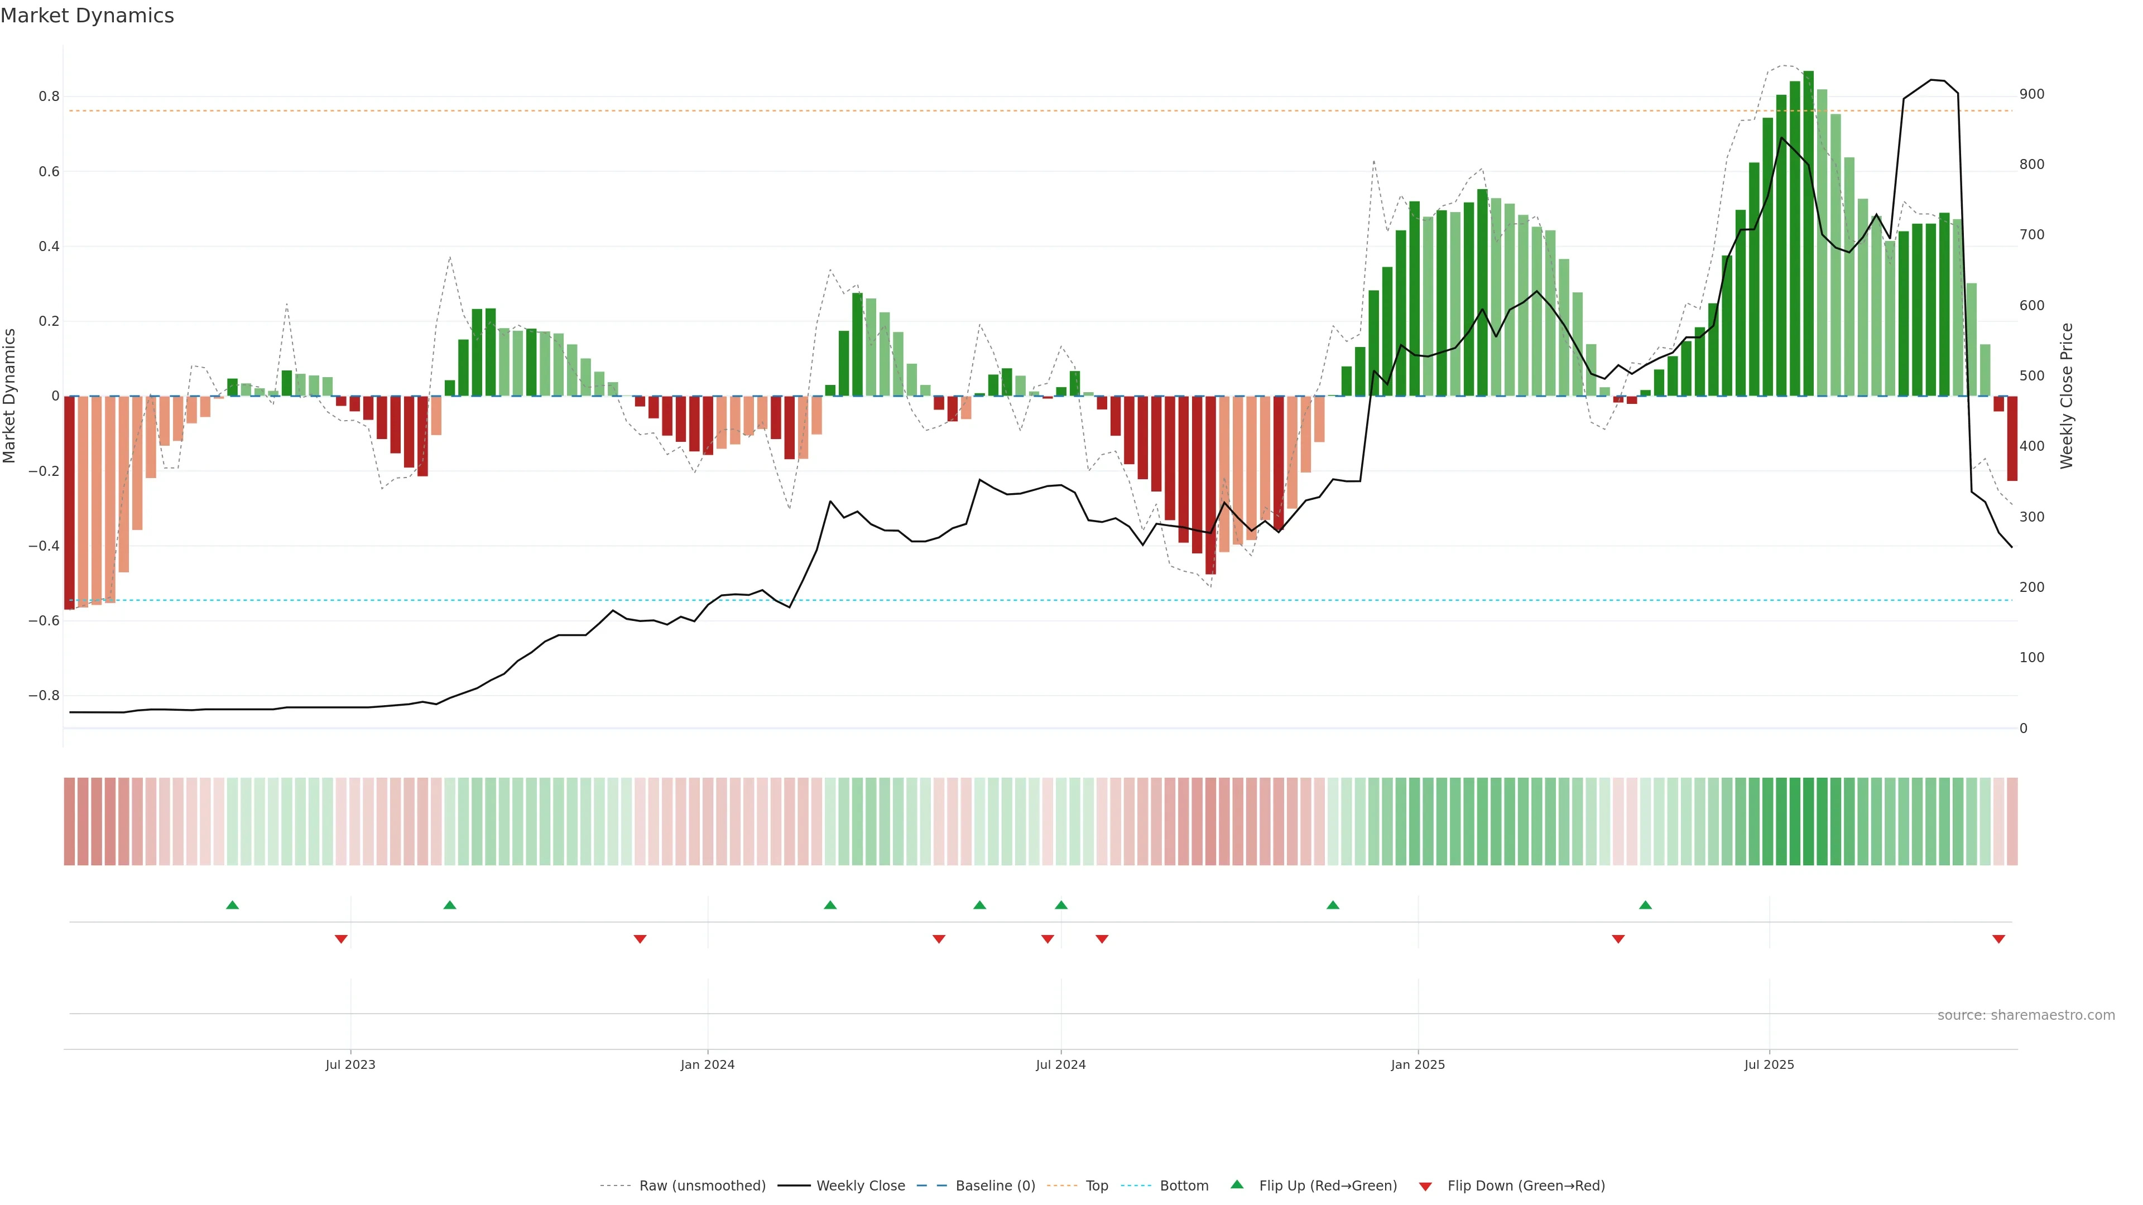Viewport: 2143px width, 1205px height.
Task: Toggle the Baseline (0) legend entry
Action: [994, 1186]
